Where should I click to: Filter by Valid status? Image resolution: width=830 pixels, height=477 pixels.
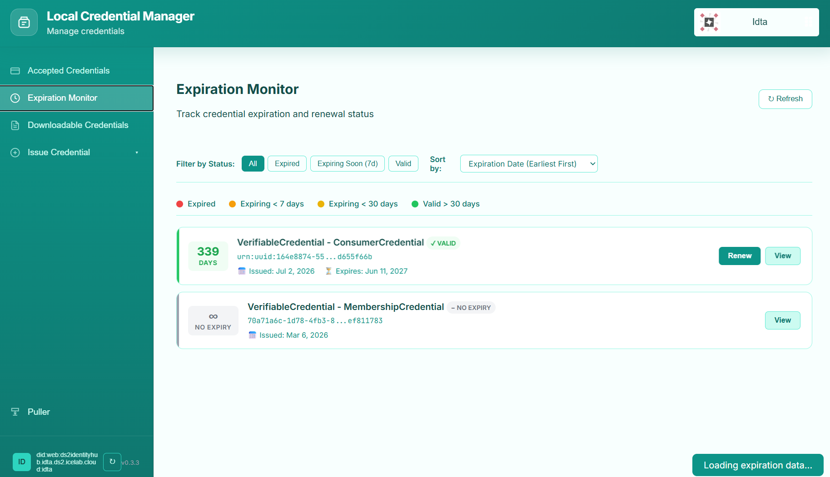(x=403, y=164)
